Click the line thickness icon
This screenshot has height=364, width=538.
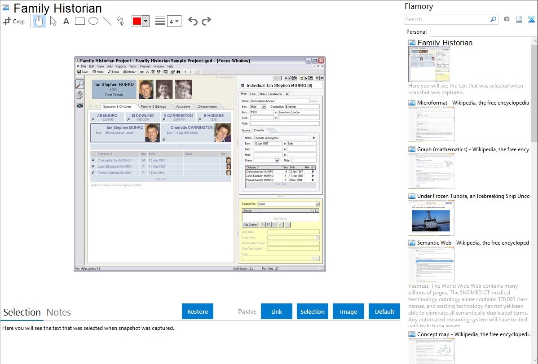pos(160,21)
